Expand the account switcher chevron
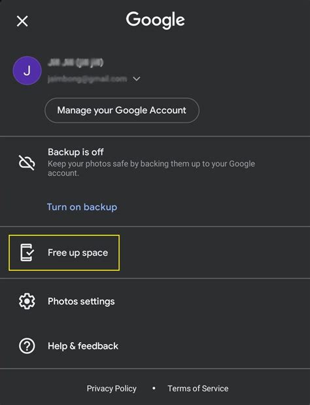This screenshot has width=310, height=405. [x=136, y=79]
